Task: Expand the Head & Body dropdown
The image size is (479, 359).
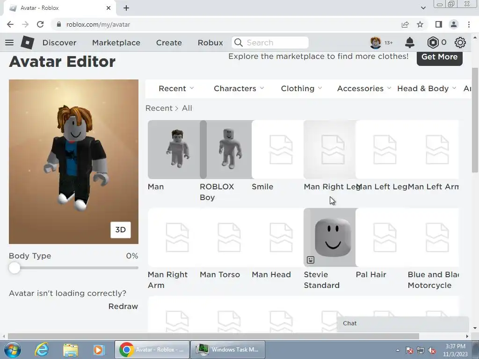Action: 427,88
